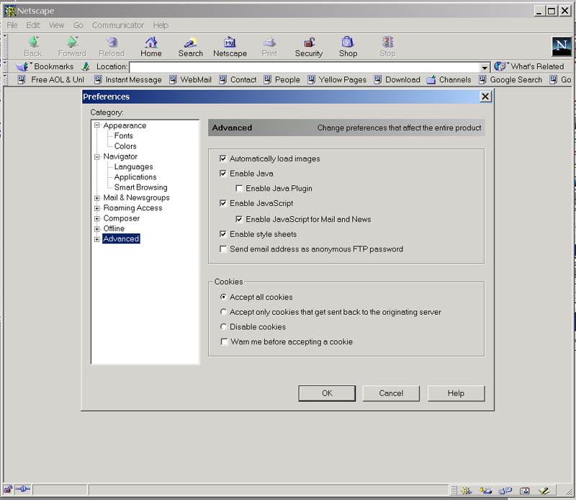
Task: Toggle Enable style sheets checkbox
Action: coord(223,234)
